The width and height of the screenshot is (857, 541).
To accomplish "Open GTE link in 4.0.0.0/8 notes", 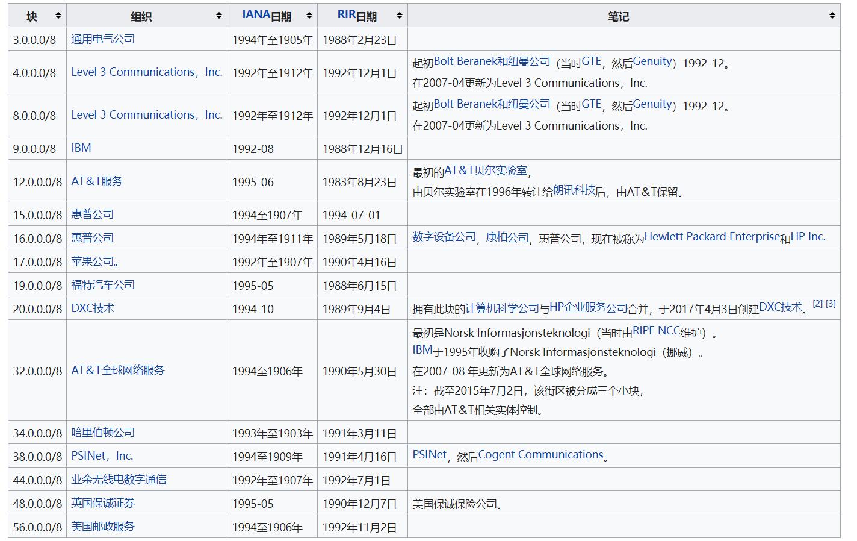I will point(592,61).
